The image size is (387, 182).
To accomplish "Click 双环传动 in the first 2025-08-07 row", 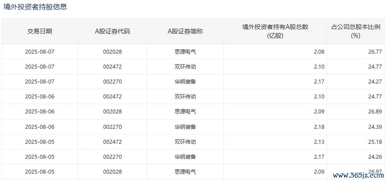I will tap(186, 67).
